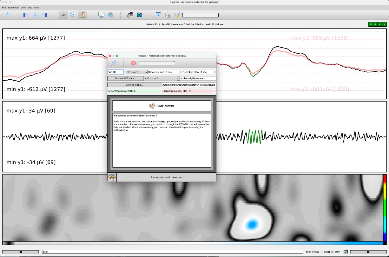
Task: Open the pie chart statistics tool
Action: point(110,15)
